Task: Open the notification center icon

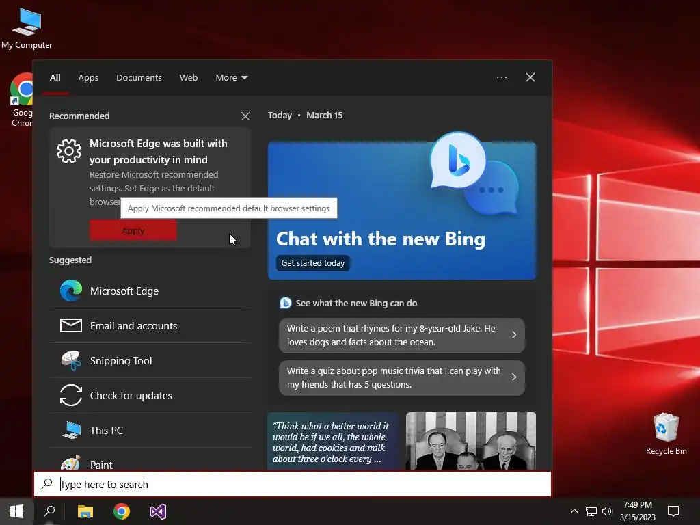Action: coord(673,511)
